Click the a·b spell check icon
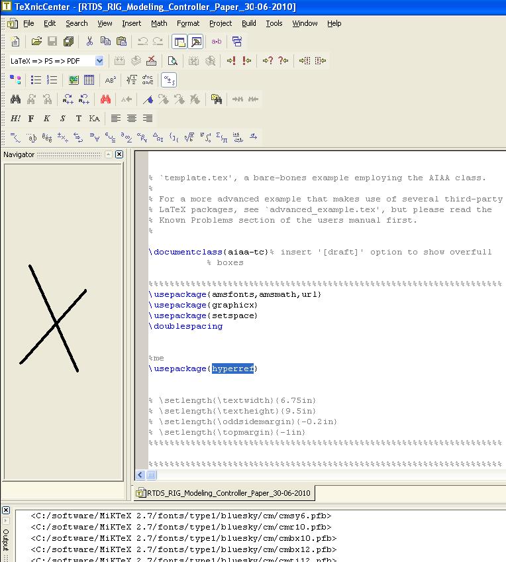The height and width of the screenshot is (562, 506). coord(217,42)
